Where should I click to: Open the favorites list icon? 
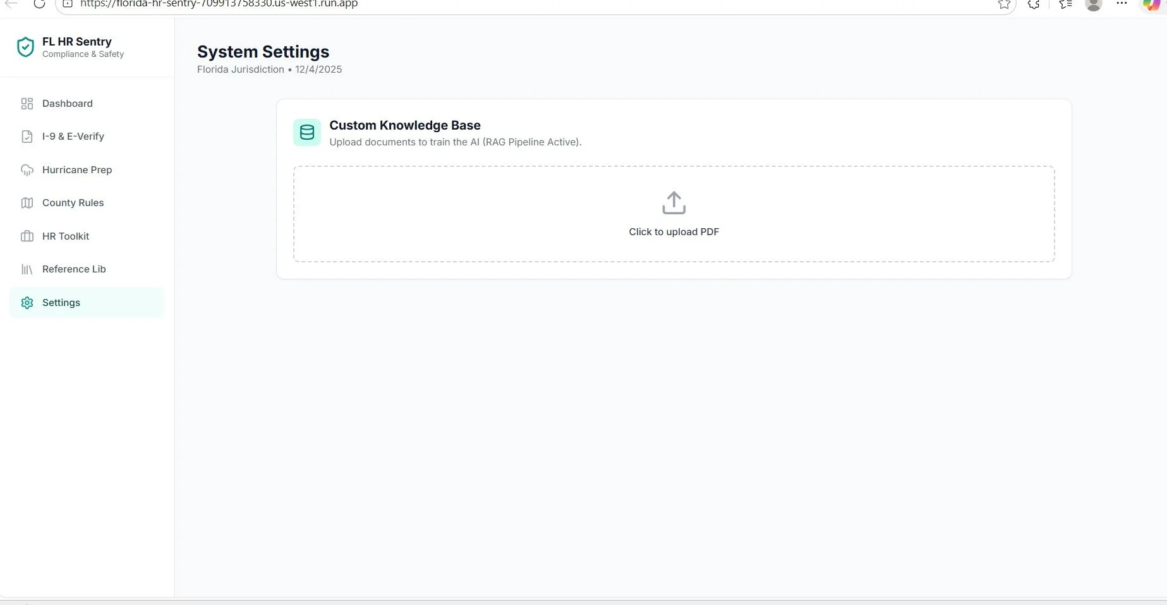coord(1065,4)
